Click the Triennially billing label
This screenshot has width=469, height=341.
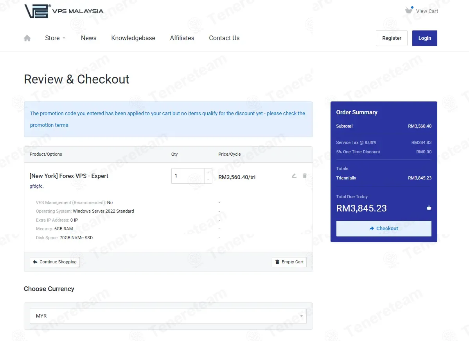click(x=346, y=178)
